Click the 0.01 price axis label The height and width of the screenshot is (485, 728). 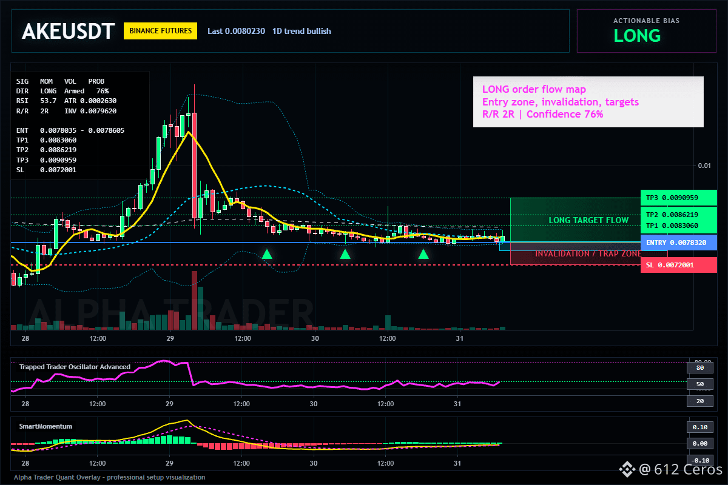pyautogui.click(x=704, y=166)
